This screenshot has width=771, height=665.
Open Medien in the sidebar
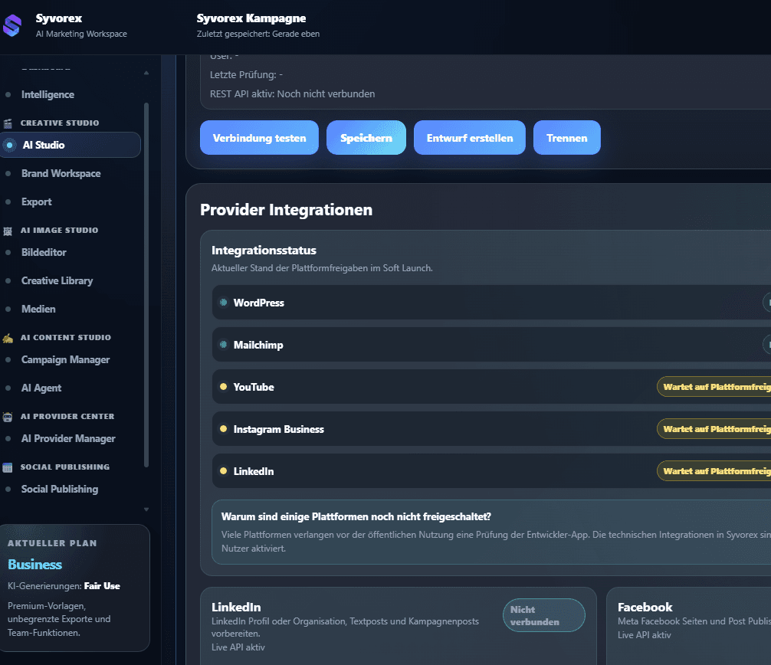38,310
